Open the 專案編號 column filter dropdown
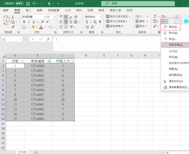 (x=49, y=61)
